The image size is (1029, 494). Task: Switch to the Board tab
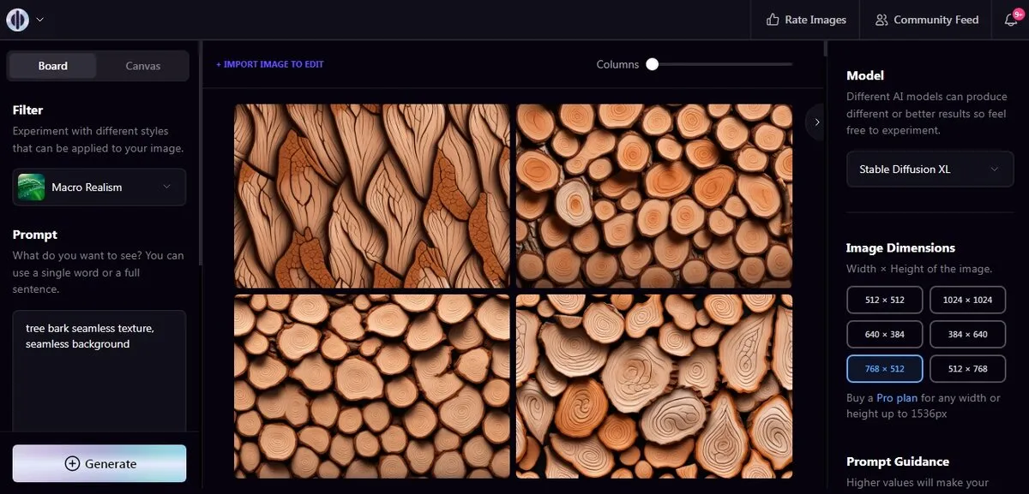(52, 66)
